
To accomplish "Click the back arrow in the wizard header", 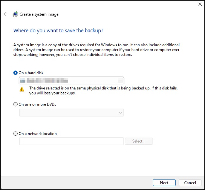I will (x=6, y=14).
